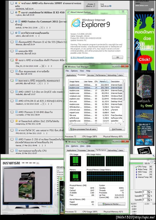Sort processes by Image Name column header

pos(76,81)
